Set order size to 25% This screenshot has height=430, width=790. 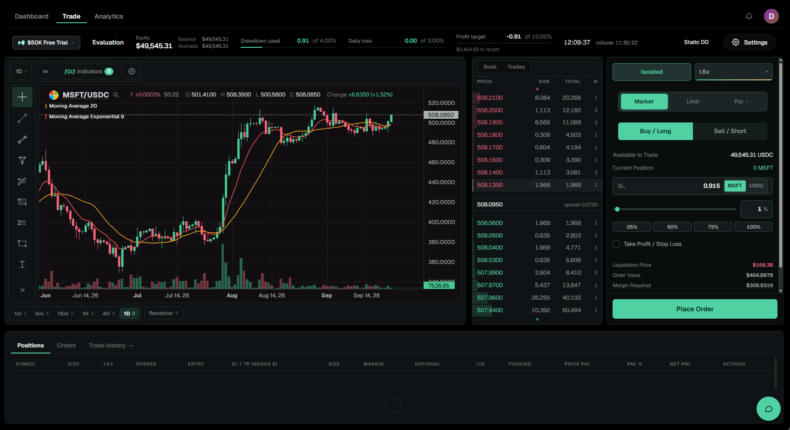(632, 227)
